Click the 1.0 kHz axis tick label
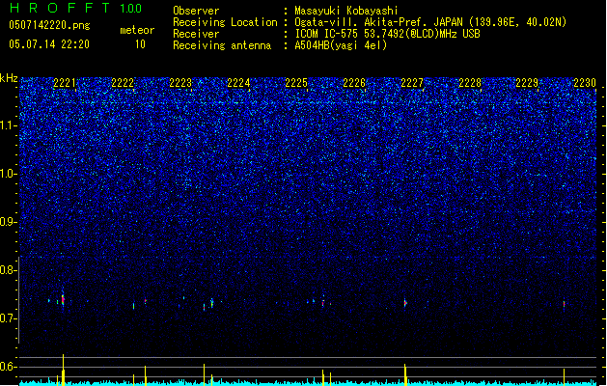This screenshot has height=386, width=607. 9,174
